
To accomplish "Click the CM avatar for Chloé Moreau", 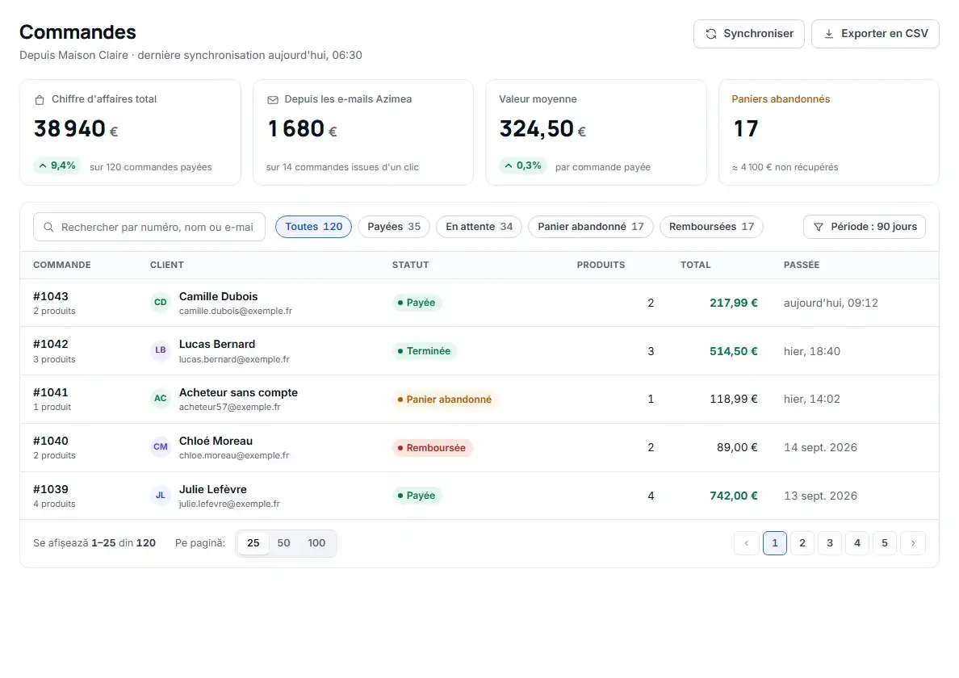I will [161, 447].
